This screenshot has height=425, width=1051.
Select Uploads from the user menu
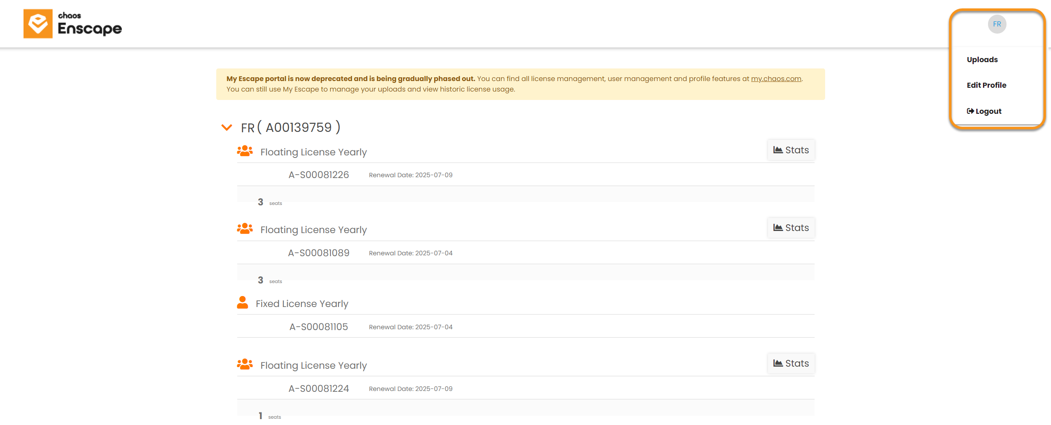tap(982, 60)
